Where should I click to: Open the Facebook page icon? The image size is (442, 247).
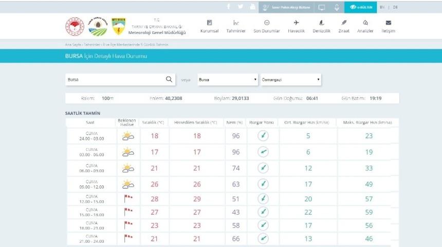(x=229, y=7)
